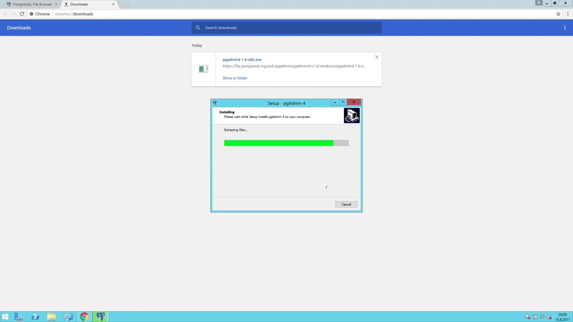This screenshot has height=322, width=573.
Task: Minimize the pgAdmin 4 Setup window
Action: click(x=335, y=102)
